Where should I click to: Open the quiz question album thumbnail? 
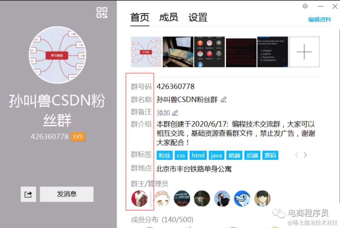[x=273, y=52]
